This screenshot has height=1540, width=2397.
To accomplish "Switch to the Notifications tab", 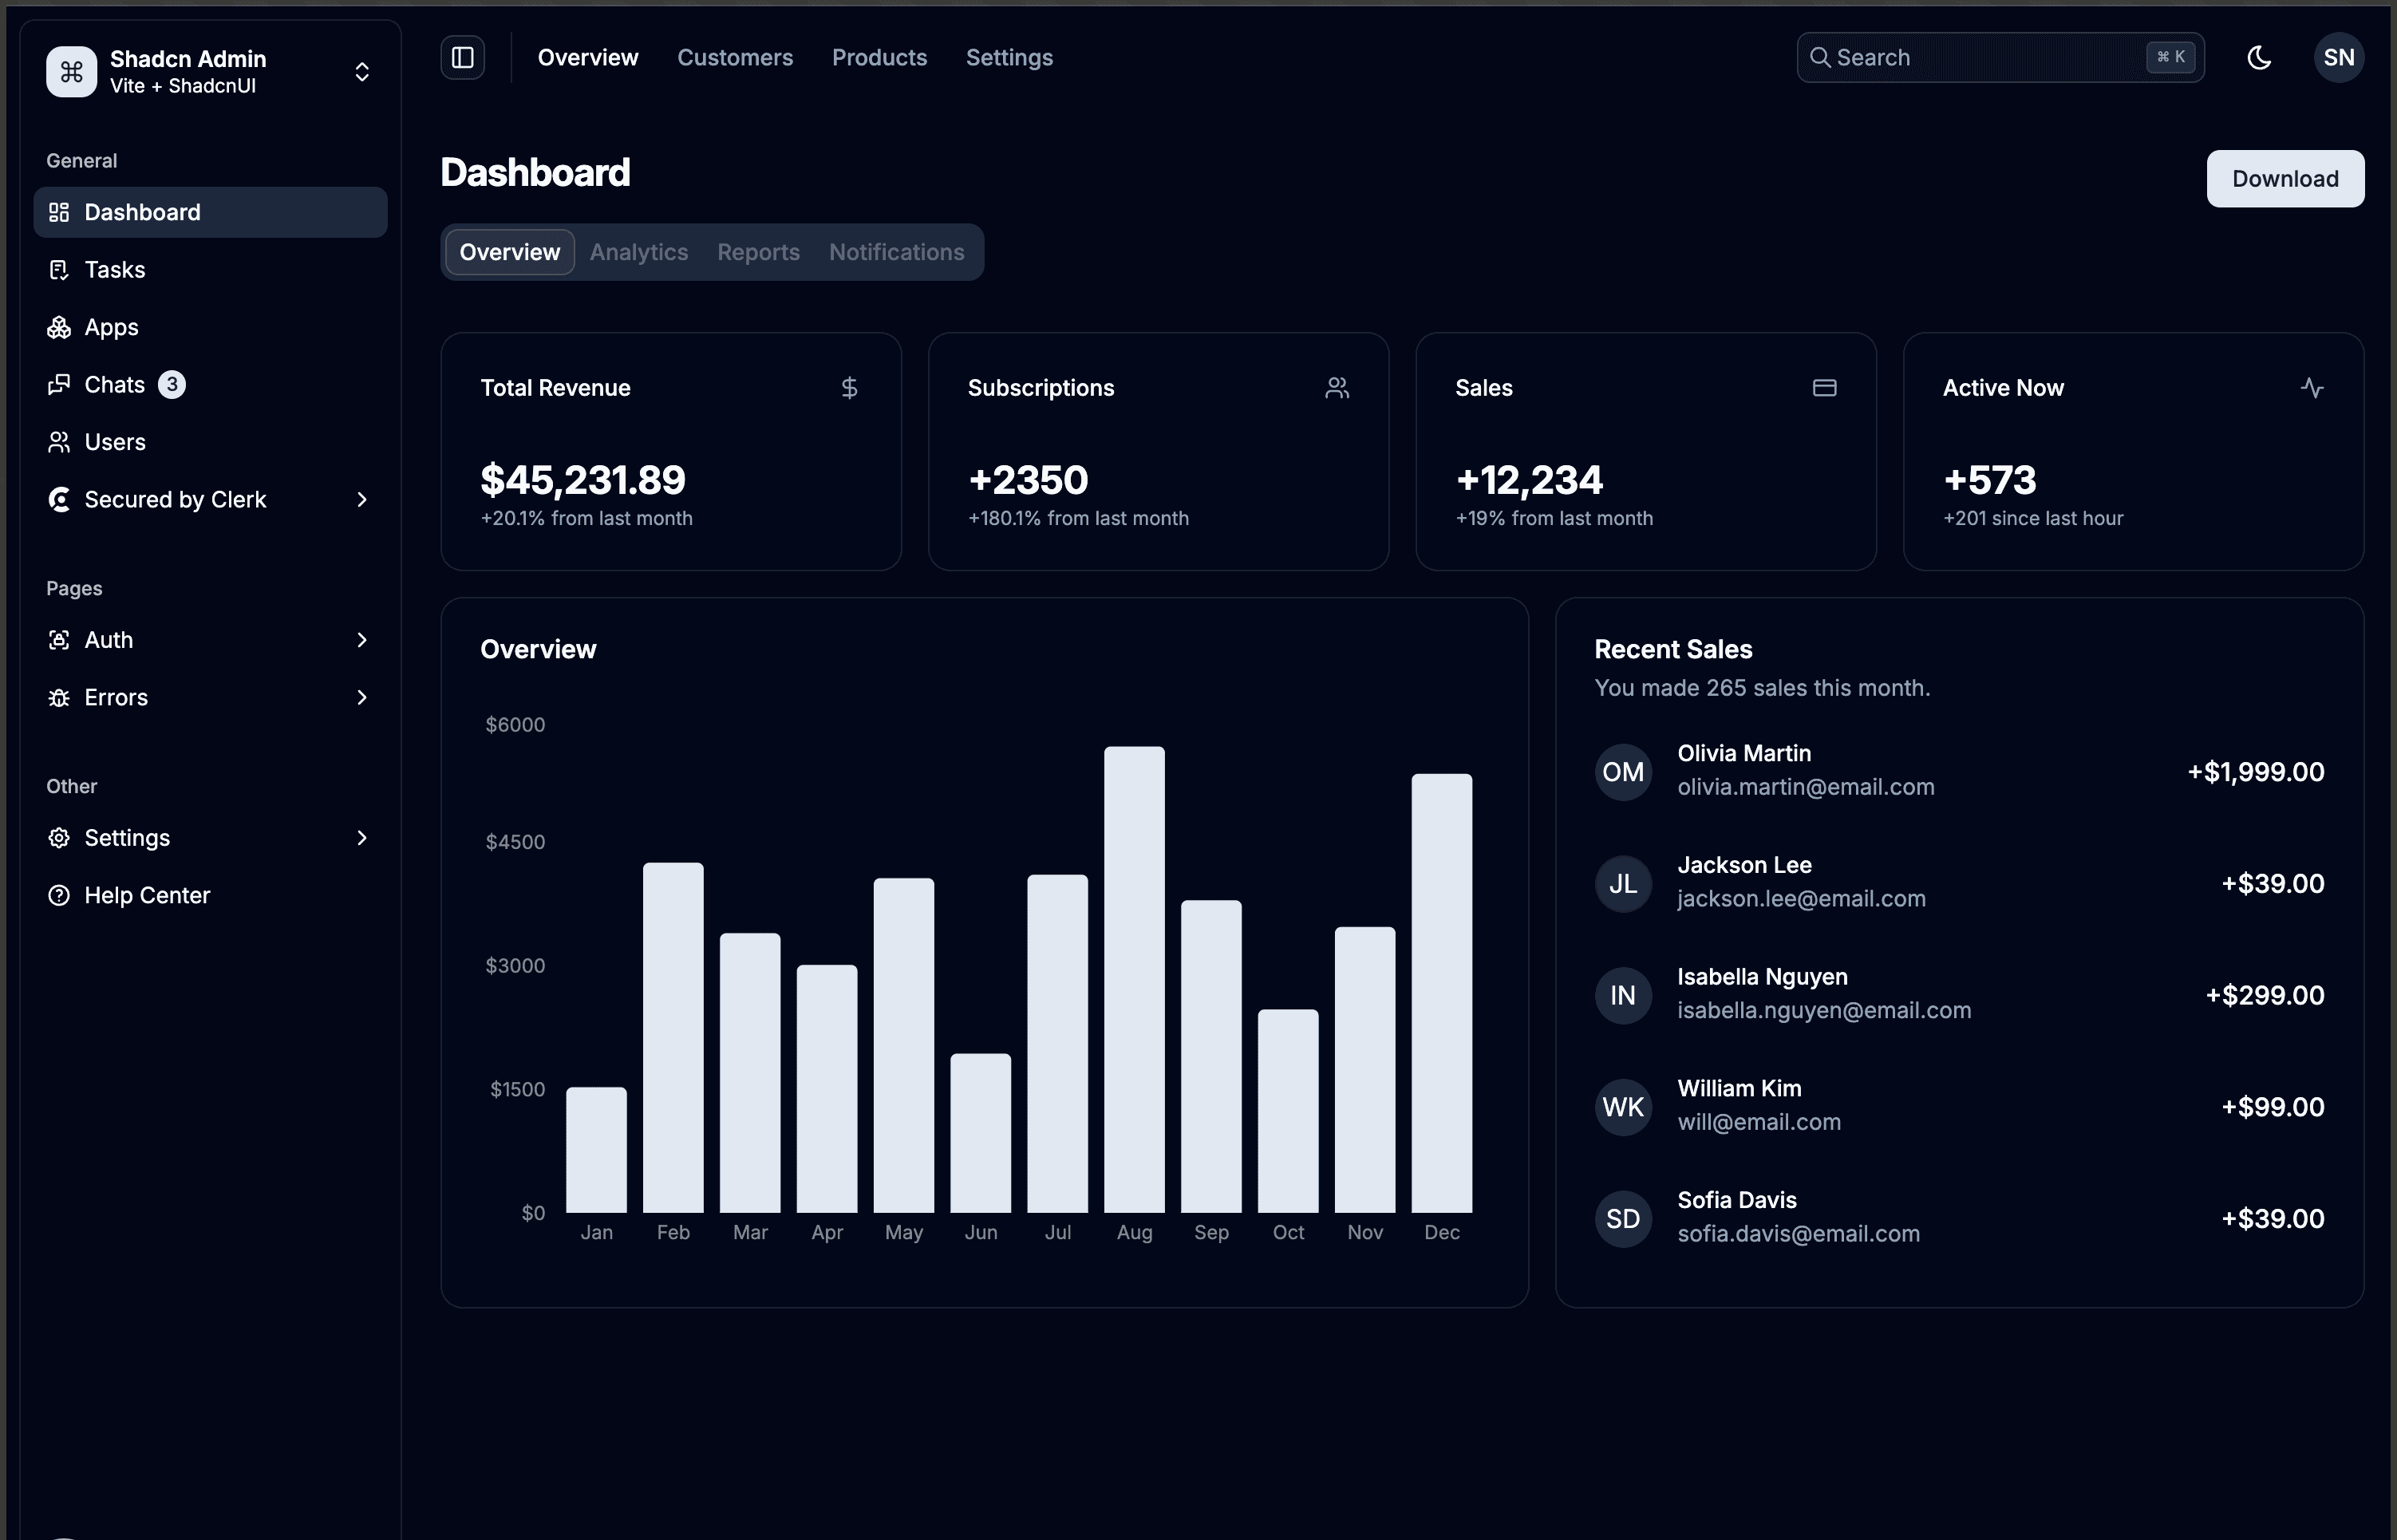I will [x=897, y=252].
